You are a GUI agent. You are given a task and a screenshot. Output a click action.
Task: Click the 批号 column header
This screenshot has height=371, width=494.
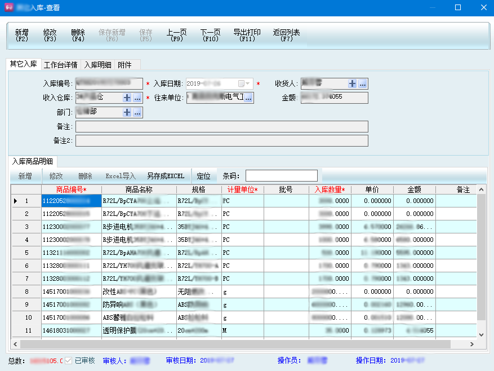(286, 189)
